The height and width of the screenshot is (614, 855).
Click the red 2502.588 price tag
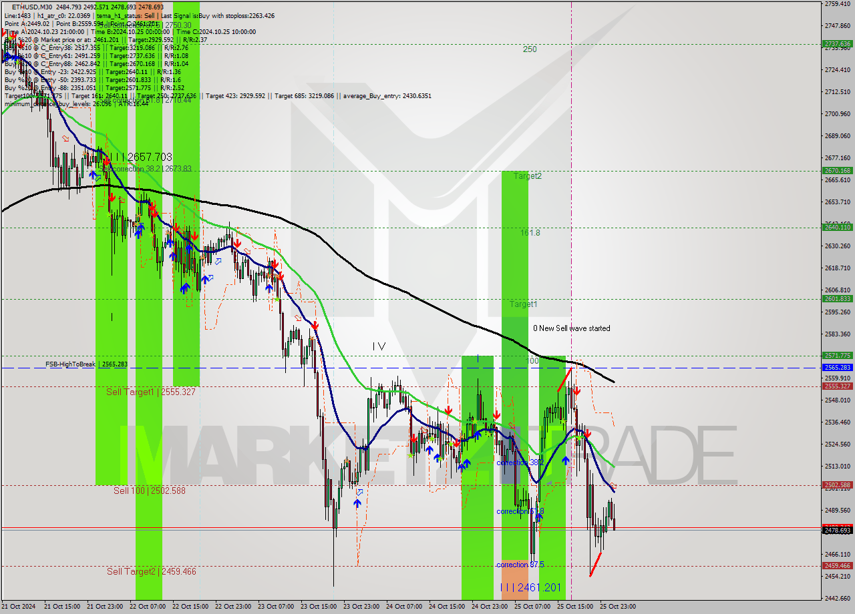coord(838,485)
